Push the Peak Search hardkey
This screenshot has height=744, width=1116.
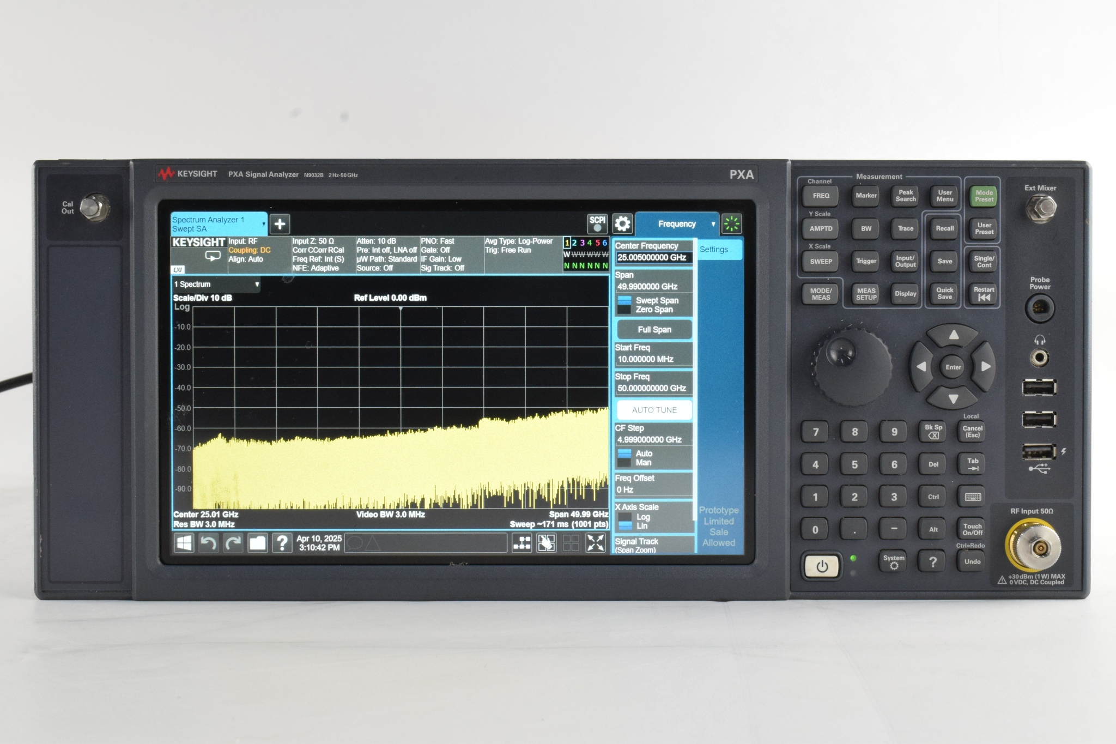click(906, 196)
